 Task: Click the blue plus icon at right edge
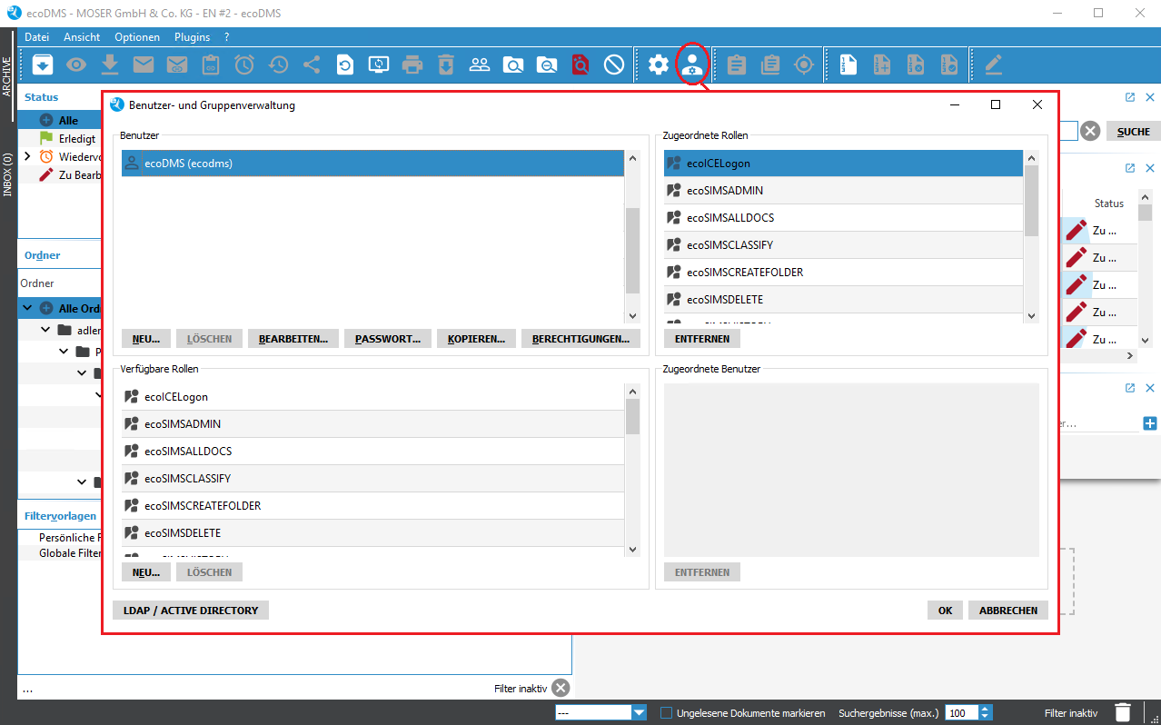coord(1150,423)
